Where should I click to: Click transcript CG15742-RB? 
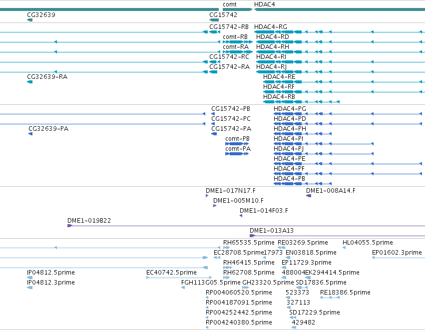click(x=229, y=27)
